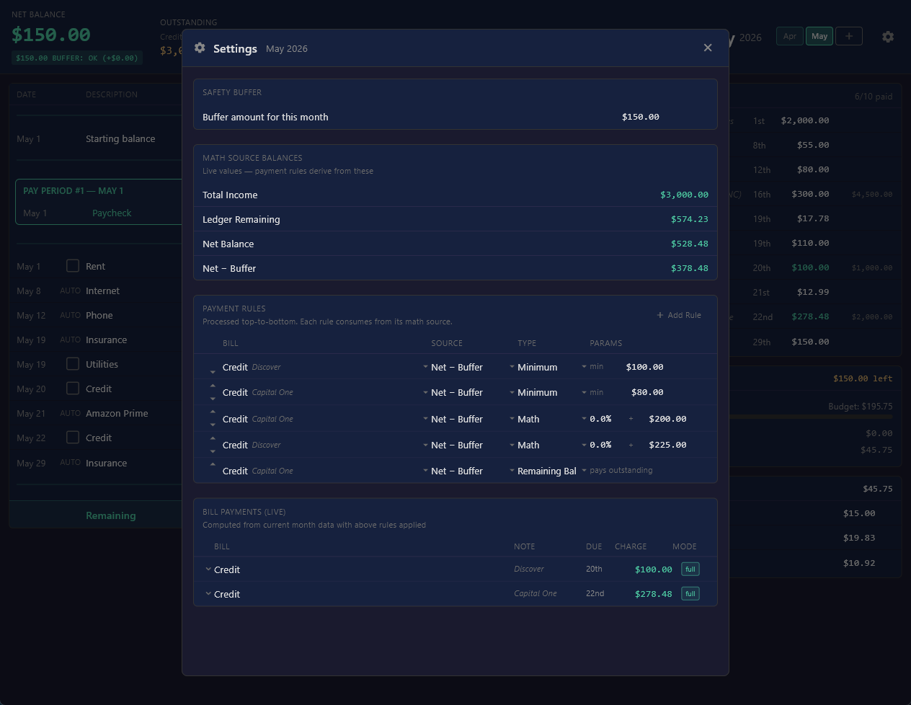The width and height of the screenshot is (911, 705).
Task: Switch to the Apr month tab
Action: pos(790,36)
